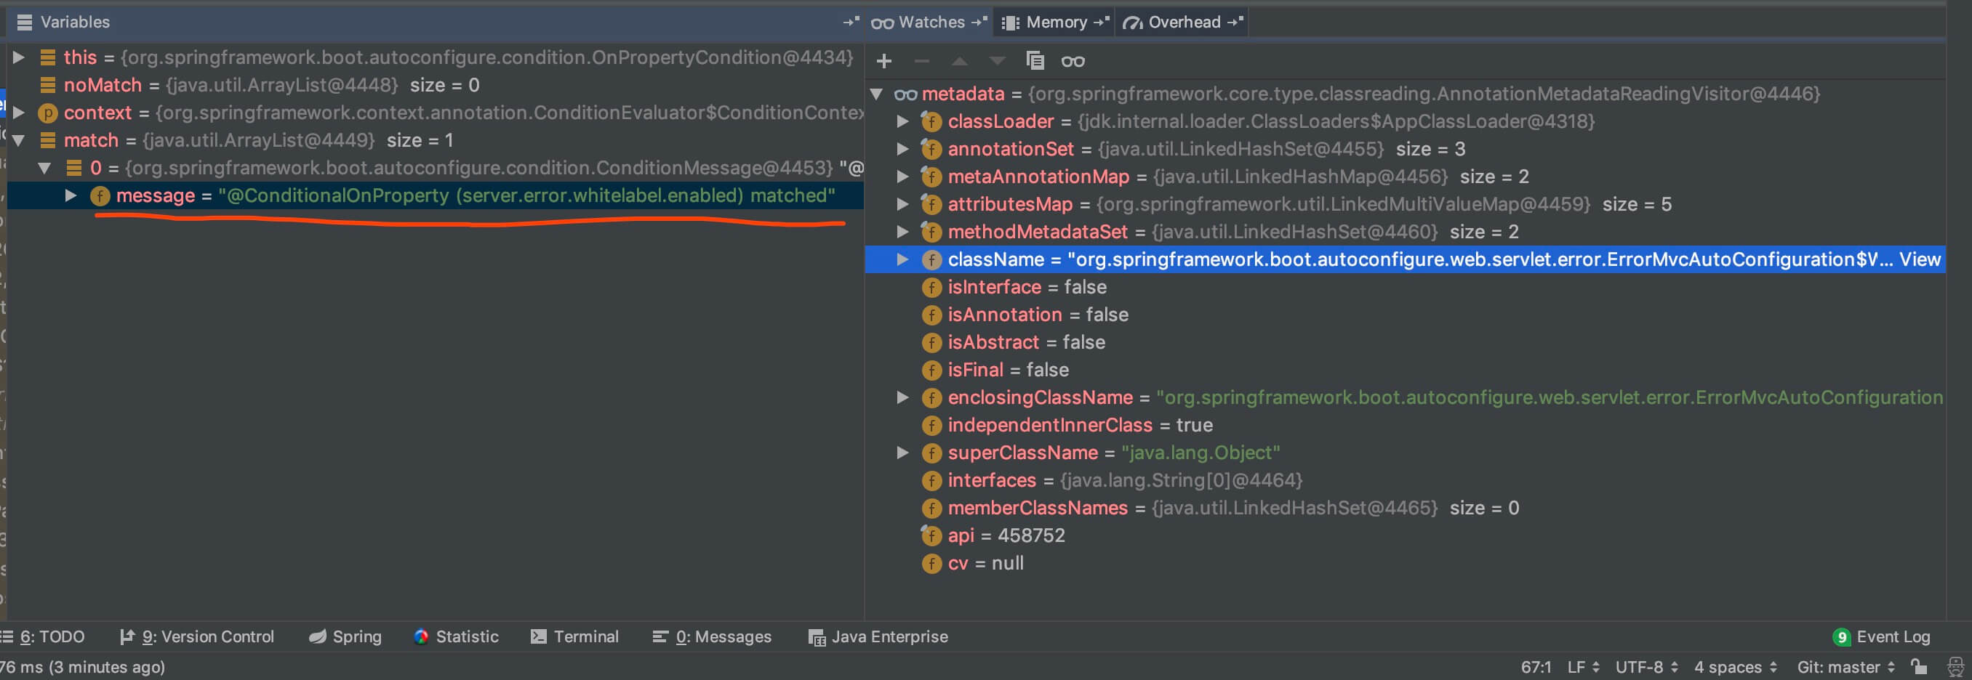Click the duplicate watch copy icon
The height and width of the screenshot is (680, 1972).
pyautogui.click(x=1034, y=61)
